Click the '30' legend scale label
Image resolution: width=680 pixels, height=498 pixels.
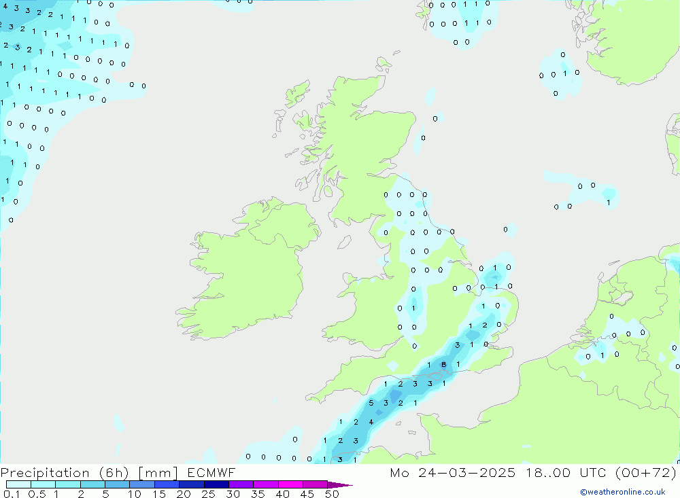tap(233, 494)
